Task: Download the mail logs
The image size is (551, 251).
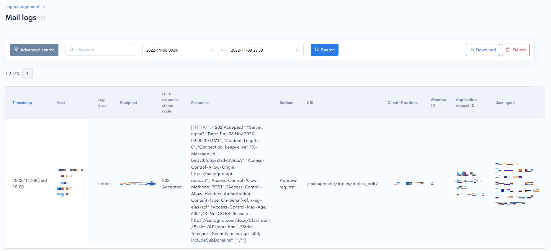Action: [x=483, y=50]
